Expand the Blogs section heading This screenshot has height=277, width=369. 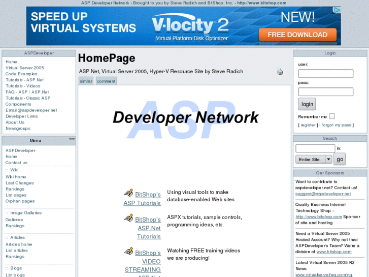tap(16, 268)
